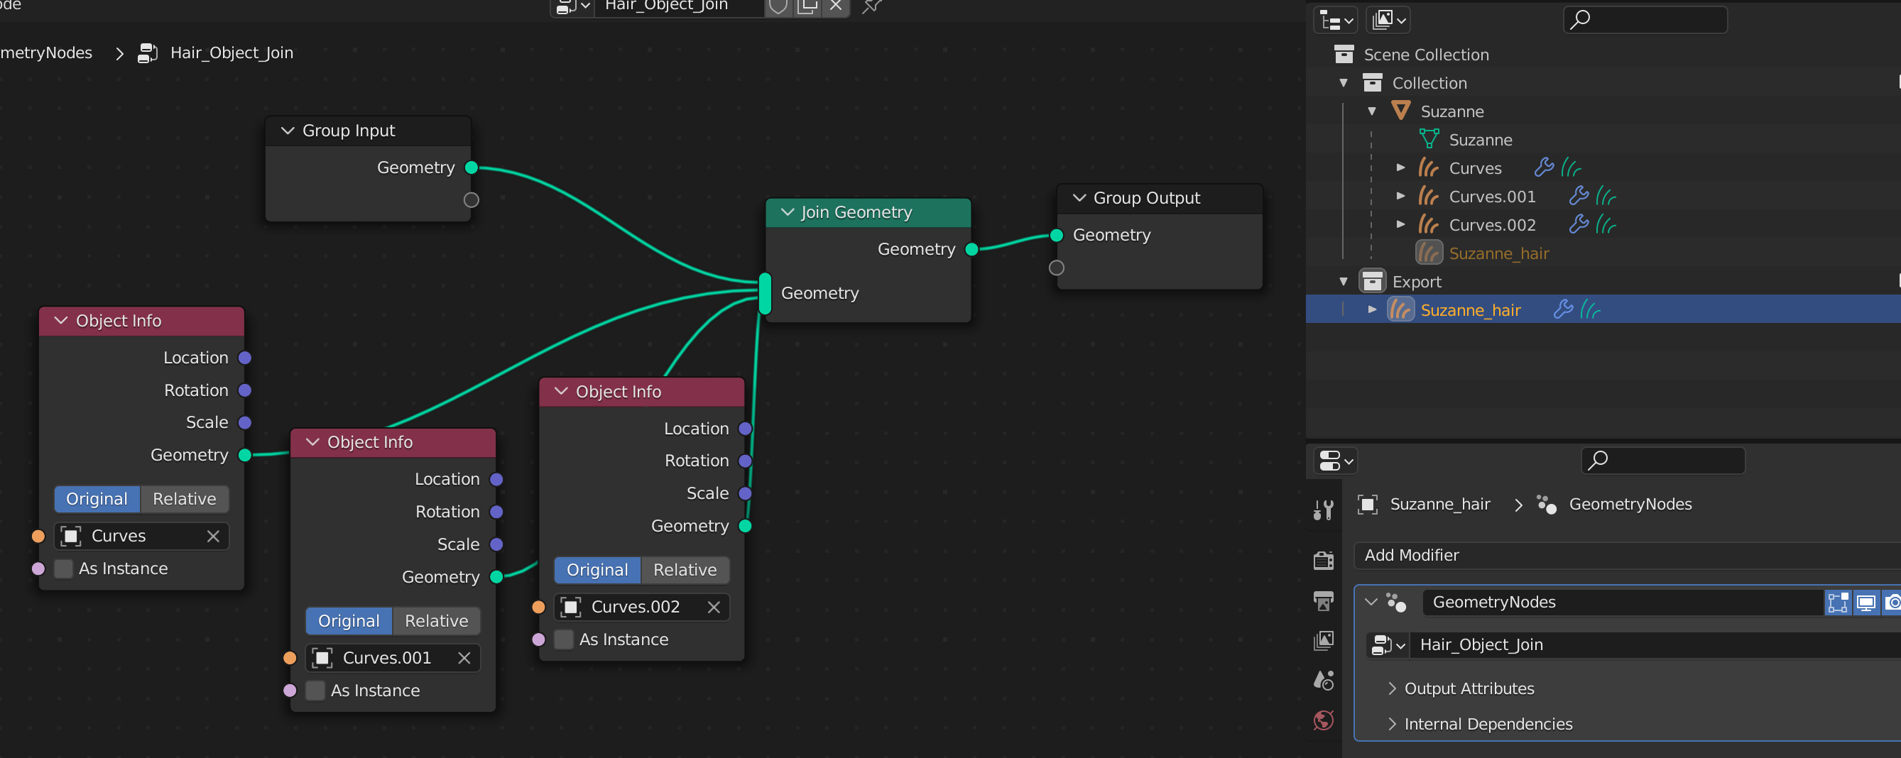Image resolution: width=1901 pixels, height=758 pixels.
Task: Clear the Curves object field
Action: [213, 536]
